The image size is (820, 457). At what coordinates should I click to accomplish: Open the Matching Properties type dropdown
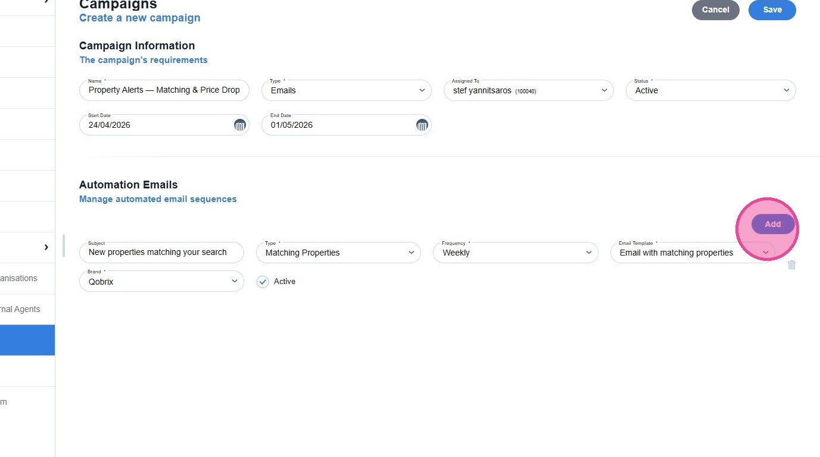coord(338,253)
